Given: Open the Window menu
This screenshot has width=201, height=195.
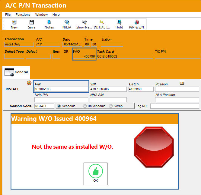Looking at the screenshot, I should (x=41, y=15).
